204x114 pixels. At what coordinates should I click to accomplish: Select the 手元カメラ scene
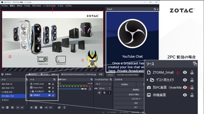[x=13, y=100]
